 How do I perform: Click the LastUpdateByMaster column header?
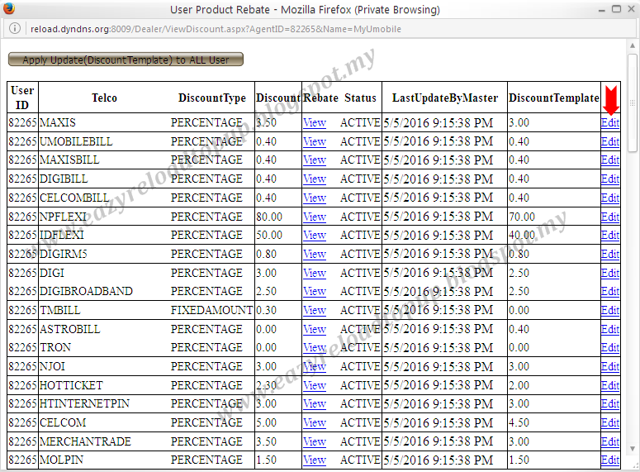pos(445,98)
